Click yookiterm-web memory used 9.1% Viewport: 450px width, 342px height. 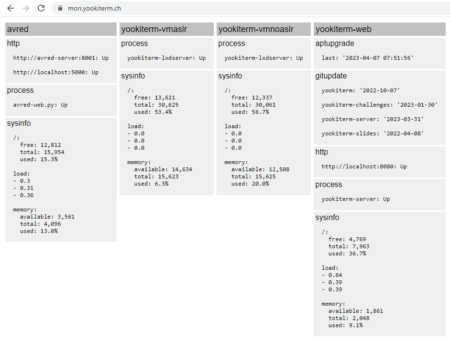[346, 325]
